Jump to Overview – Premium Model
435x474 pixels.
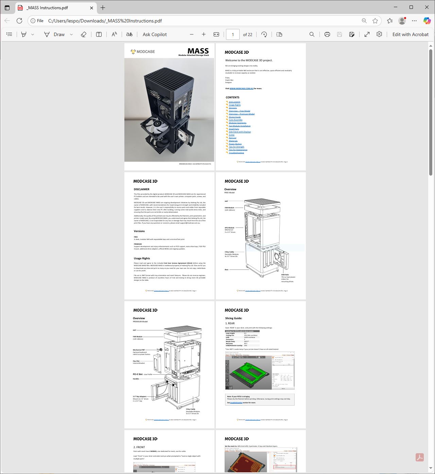(242, 114)
